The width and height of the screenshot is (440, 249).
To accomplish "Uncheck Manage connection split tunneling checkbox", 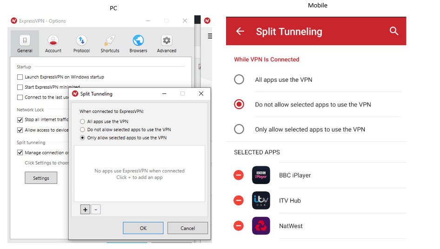I will pos(20,152).
